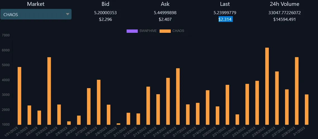Image resolution: width=318 pixels, height=139 pixels.
Task: Click the 4000 y-axis label
Action: [6, 80]
